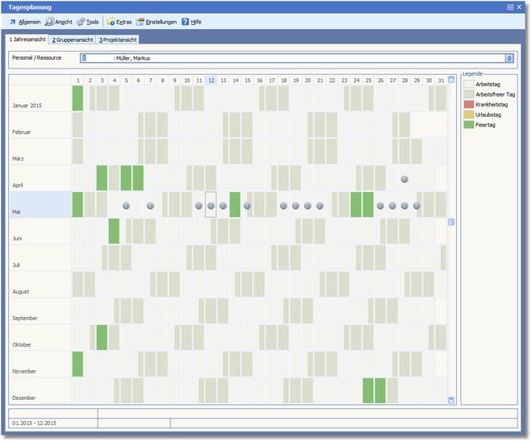The image size is (532, 442).
Task: Switch to the Gruppenansicht tab
Action: [71, 40]
